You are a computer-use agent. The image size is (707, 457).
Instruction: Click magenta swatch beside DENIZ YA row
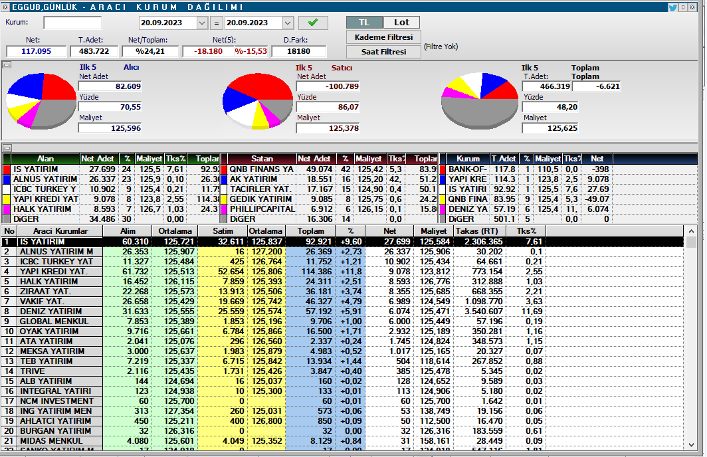click(x=443, y=209)
